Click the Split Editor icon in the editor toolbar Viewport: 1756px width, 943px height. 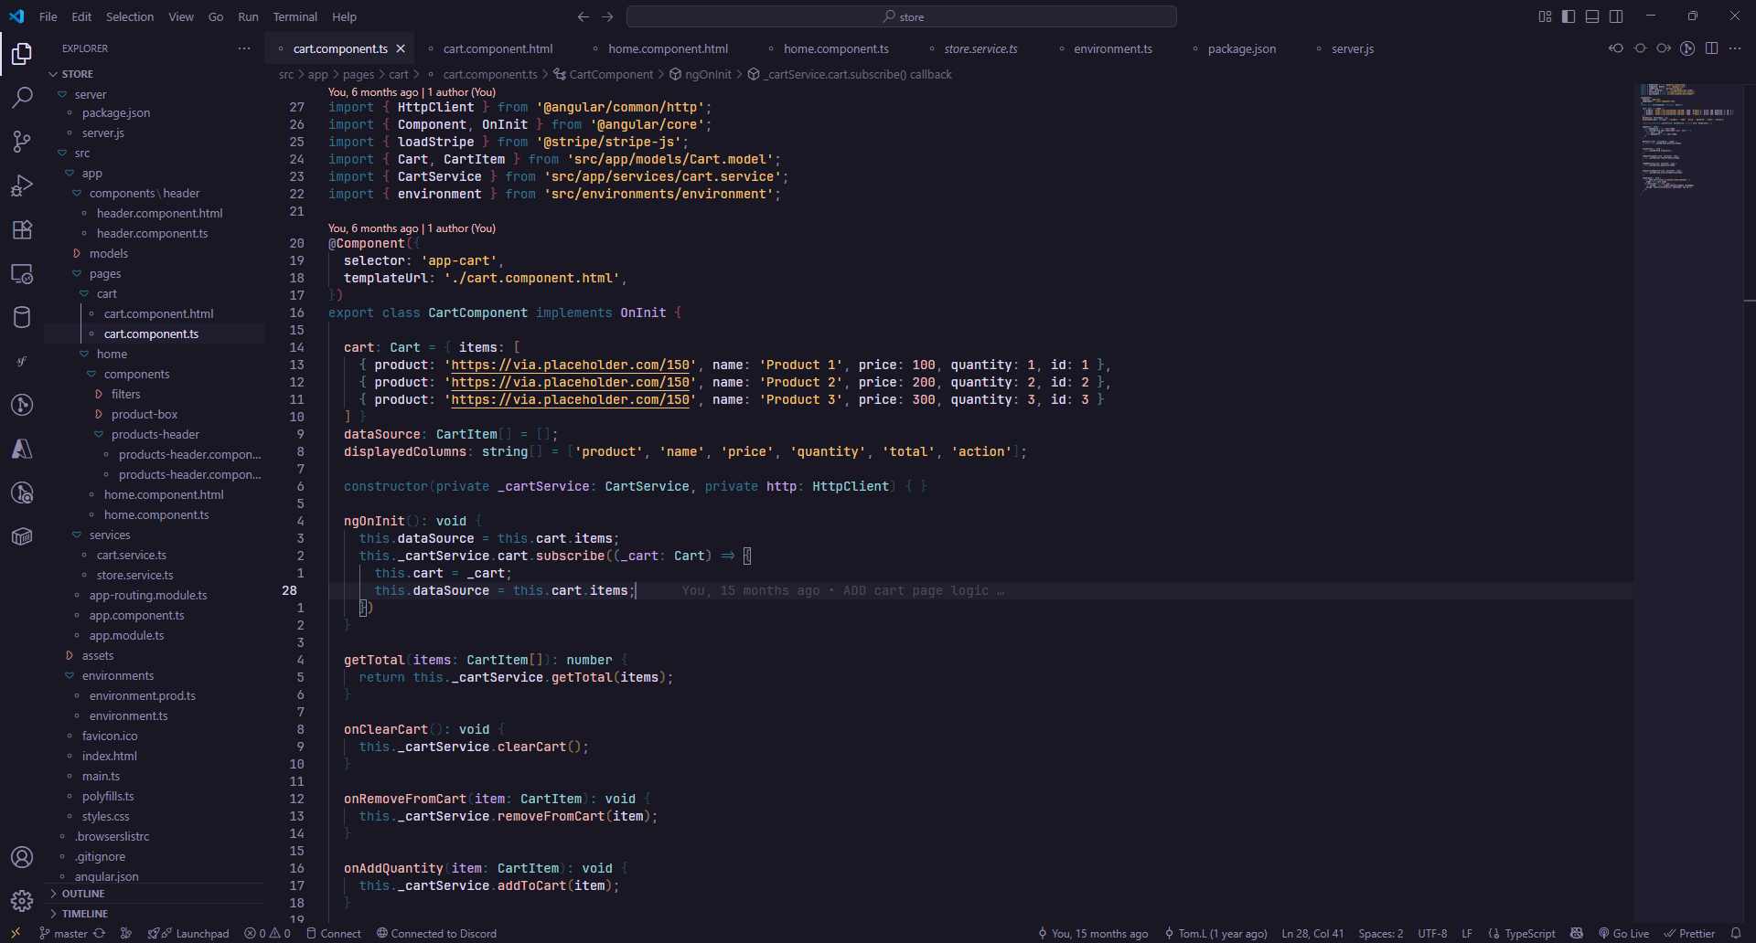click(x=1711, y=48)
